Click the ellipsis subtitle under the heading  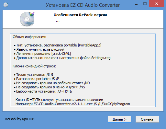(58, 21)
